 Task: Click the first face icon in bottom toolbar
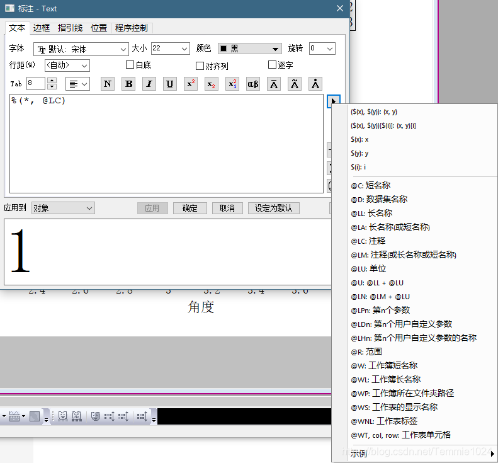62,416
